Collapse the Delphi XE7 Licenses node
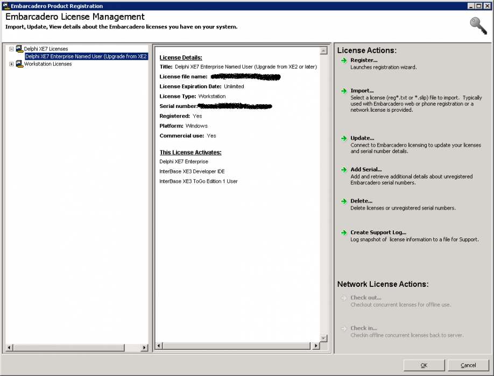The image size is (494, 376). [x=11, y=49]
